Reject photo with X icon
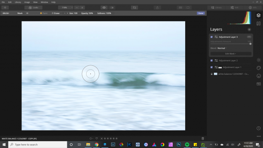 pos(102,139)
